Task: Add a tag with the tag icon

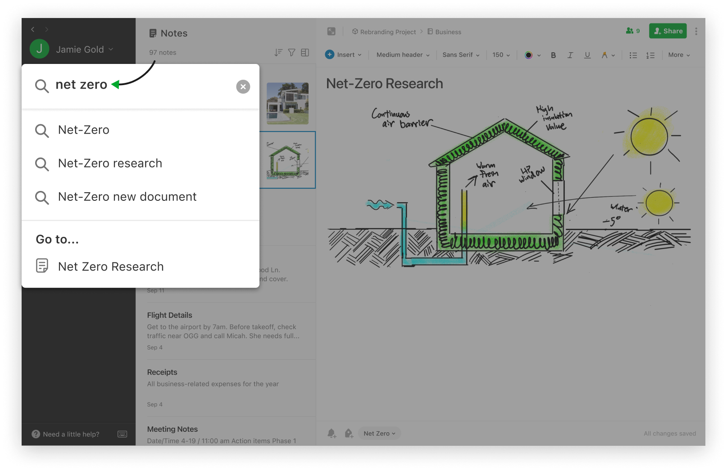Action: [x=349, y=433]
